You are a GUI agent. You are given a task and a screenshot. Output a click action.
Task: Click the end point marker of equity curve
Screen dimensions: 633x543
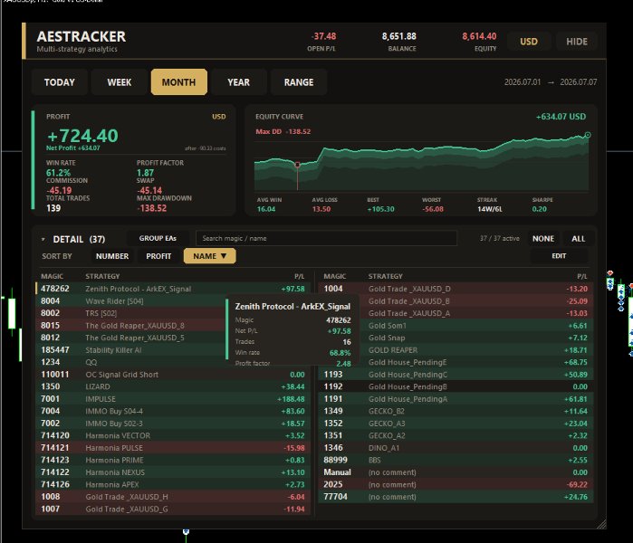(x=588, y=135)
